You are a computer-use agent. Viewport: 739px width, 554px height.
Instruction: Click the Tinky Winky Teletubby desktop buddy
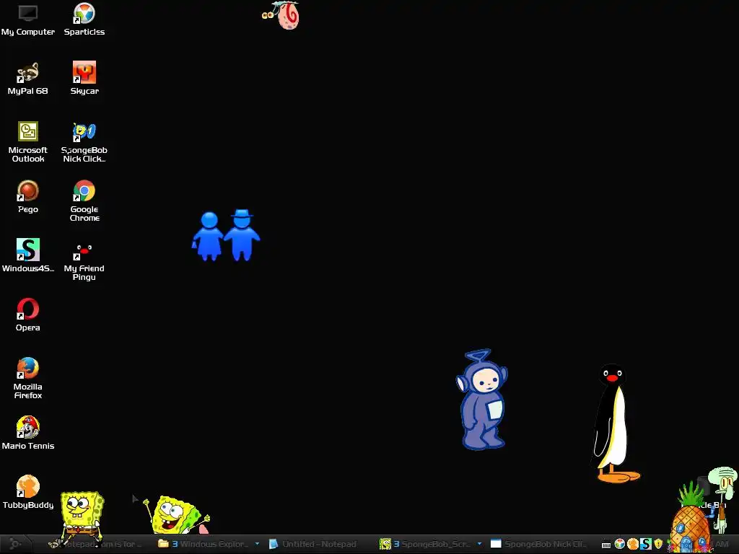482,400
